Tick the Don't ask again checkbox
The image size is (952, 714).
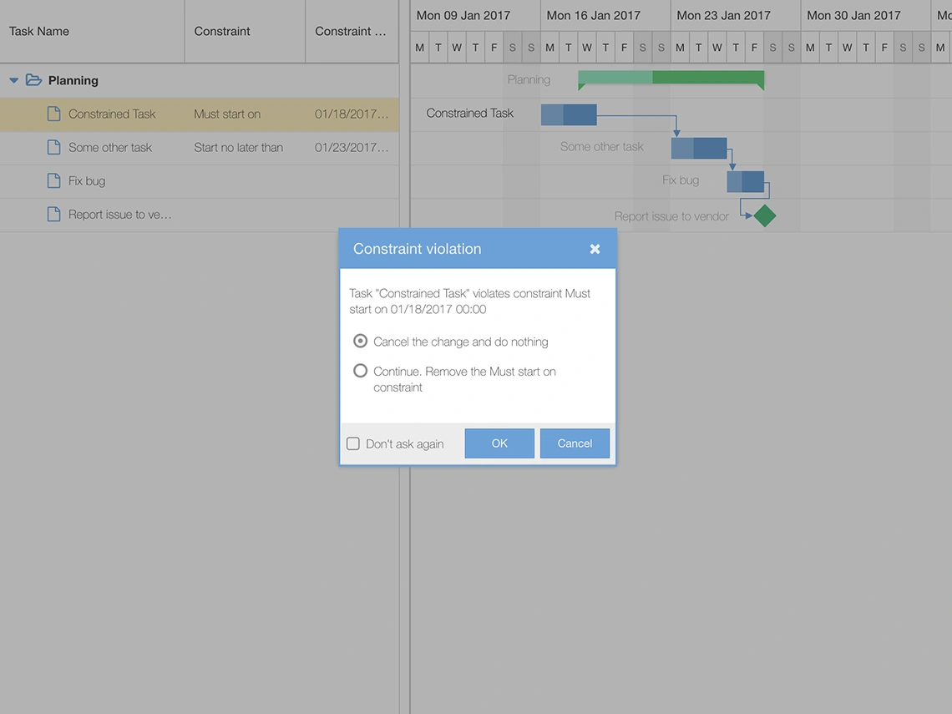(x=352, y=443)
